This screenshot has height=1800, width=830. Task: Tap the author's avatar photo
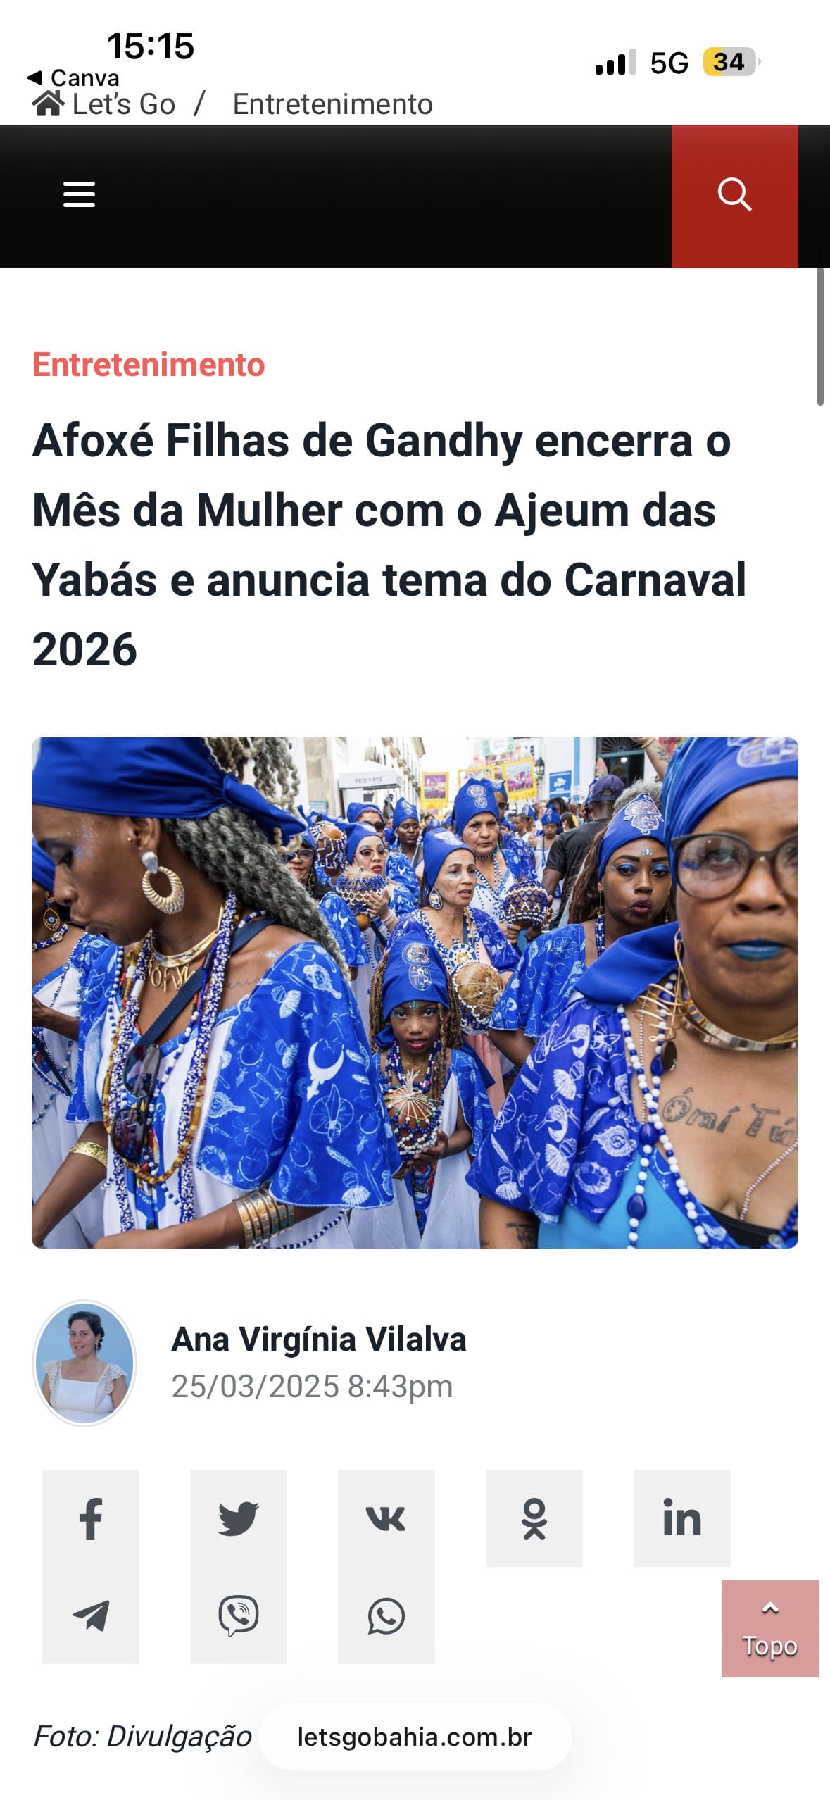(84, 1363)
